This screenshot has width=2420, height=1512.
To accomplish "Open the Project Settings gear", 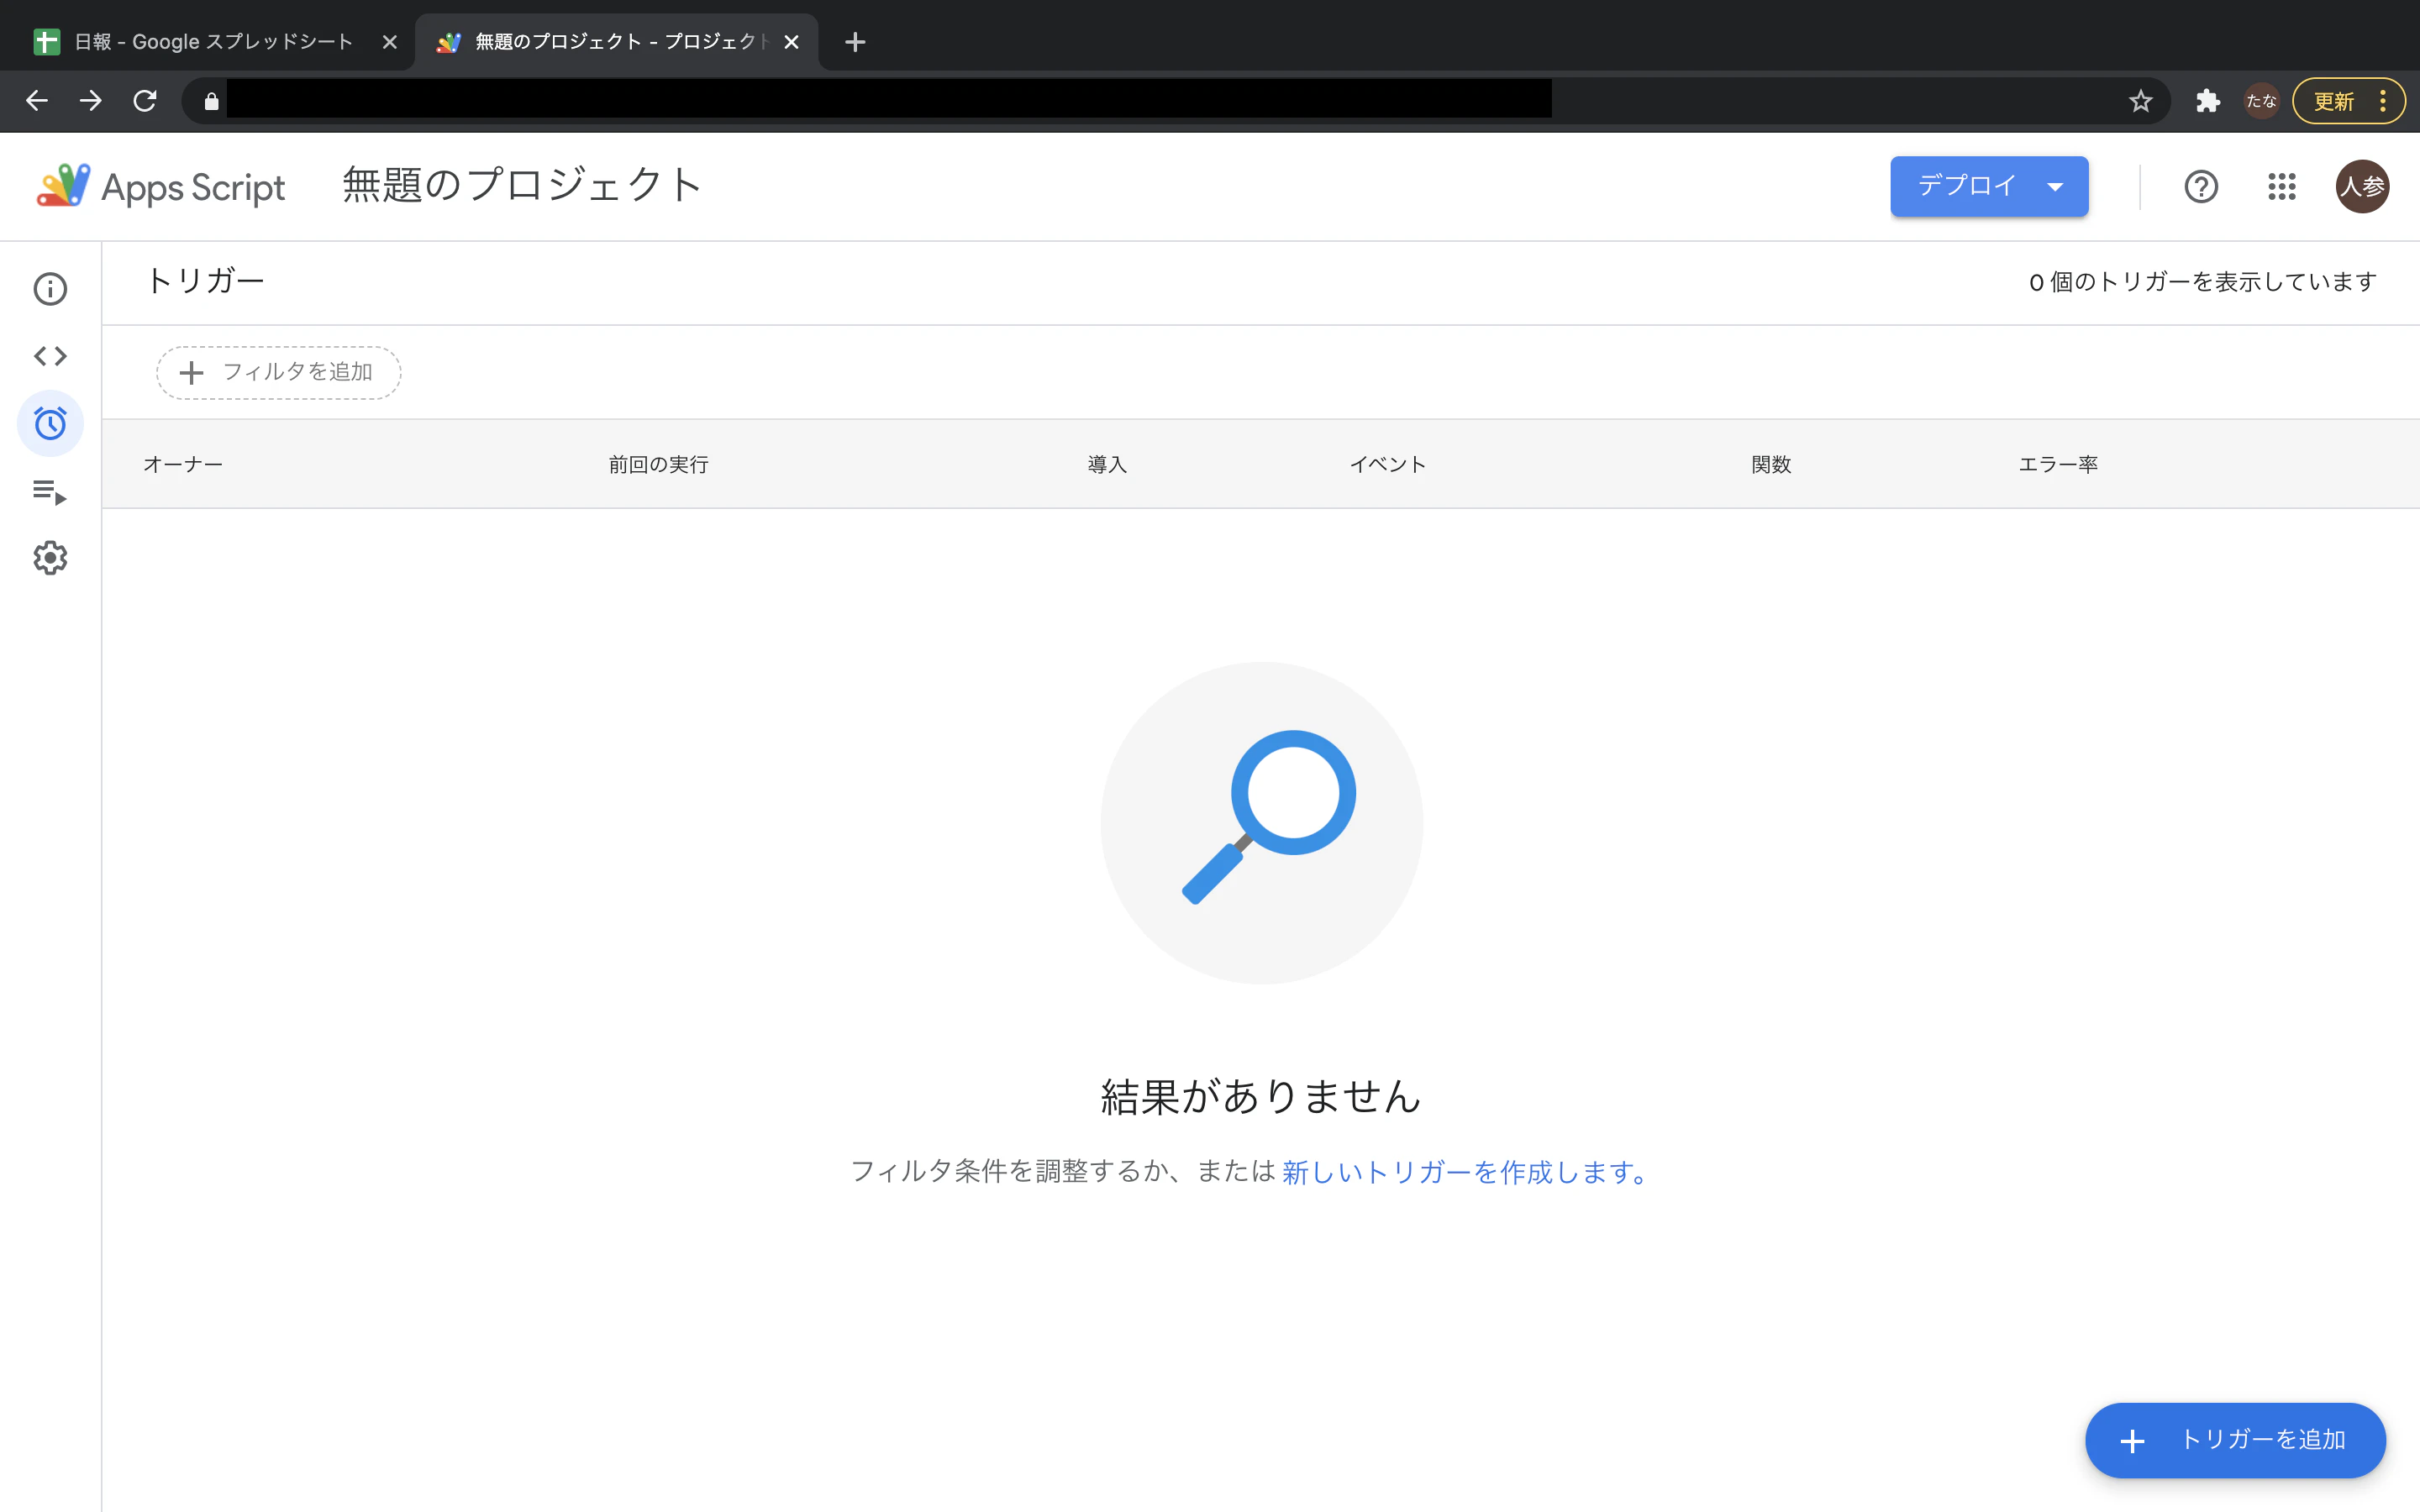I will [x=49, y=558].
